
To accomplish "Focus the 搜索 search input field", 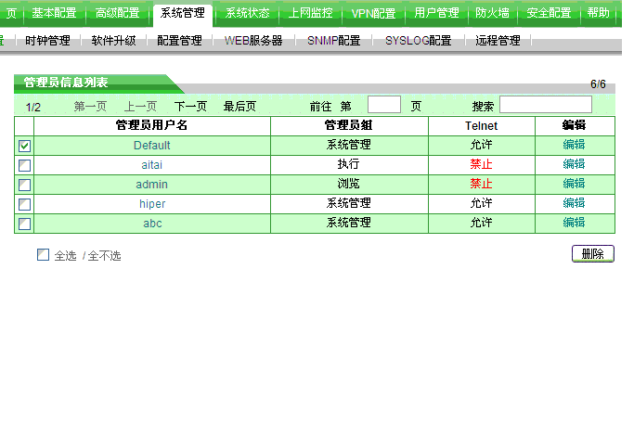I will tap(545, 105).
